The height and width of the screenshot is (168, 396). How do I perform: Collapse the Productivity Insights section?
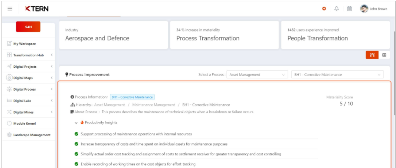pyautogui.click(x=76, y=123)
